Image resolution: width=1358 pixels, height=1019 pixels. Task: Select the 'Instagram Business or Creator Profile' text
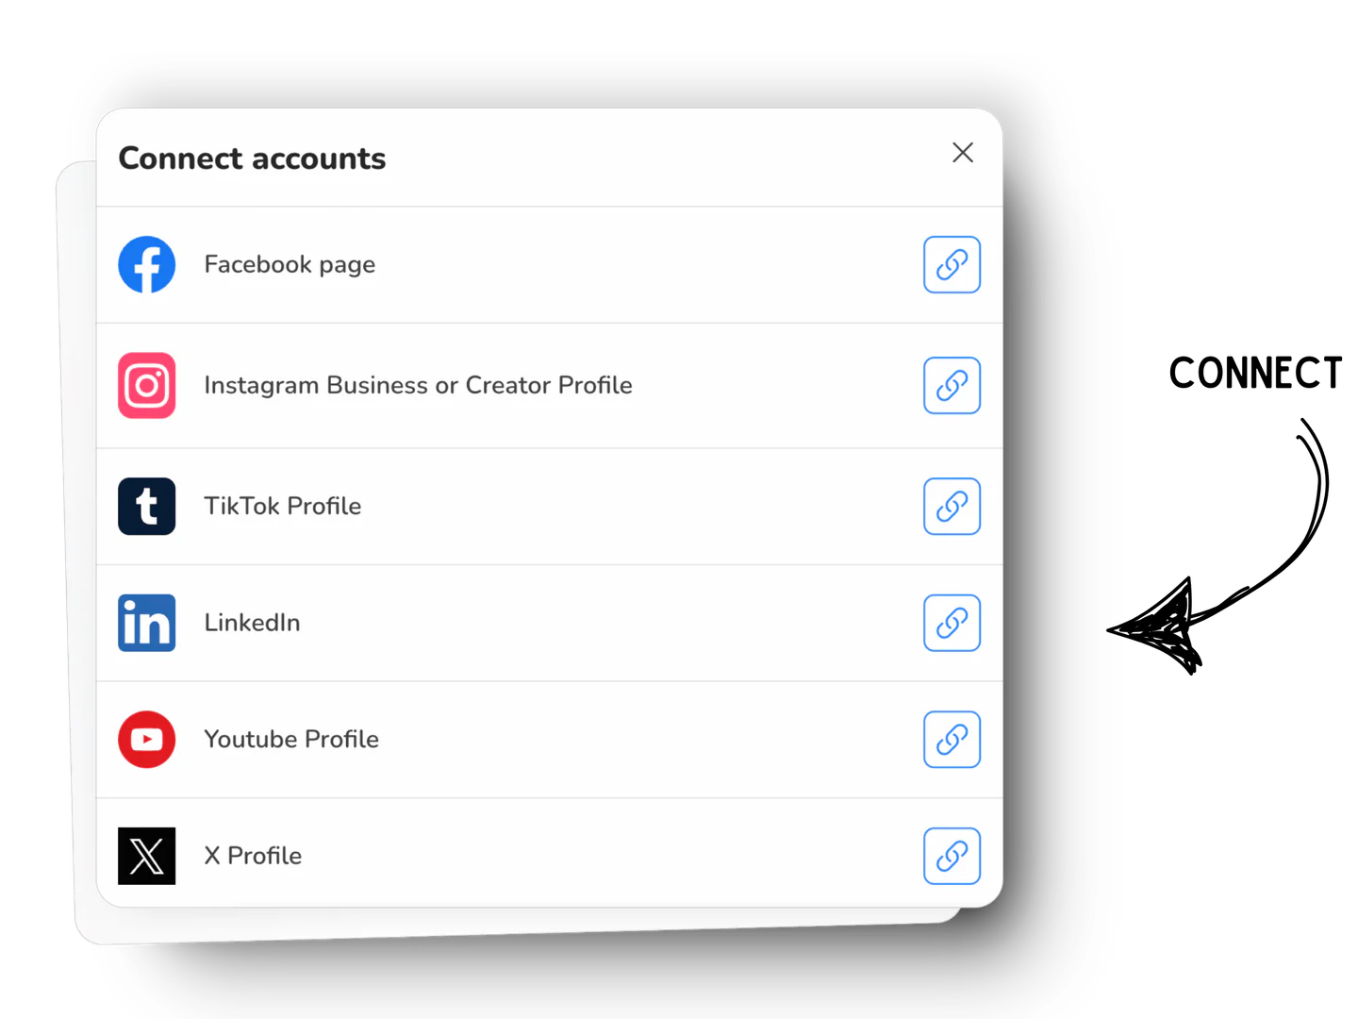coord(418,385)
